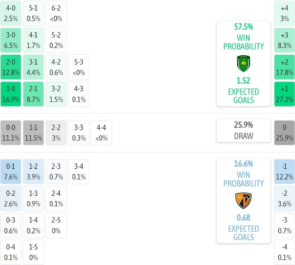Click the +2 goal margin tile
Viewport: 295px width, 265px height.
click(284, 67)
